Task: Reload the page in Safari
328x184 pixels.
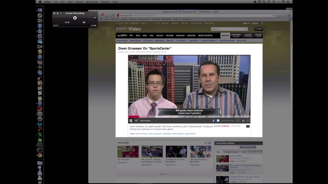Action: click(273, 15)
